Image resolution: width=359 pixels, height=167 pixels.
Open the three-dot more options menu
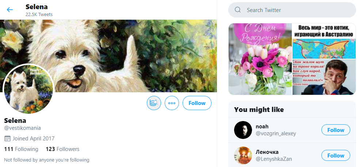[x=172, y=103]
